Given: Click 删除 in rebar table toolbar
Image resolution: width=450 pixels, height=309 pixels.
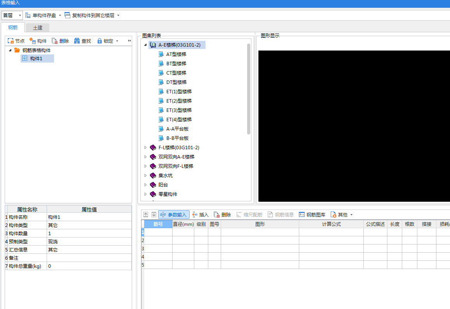Looking at the screenshot, I should [x=222, y=215].
